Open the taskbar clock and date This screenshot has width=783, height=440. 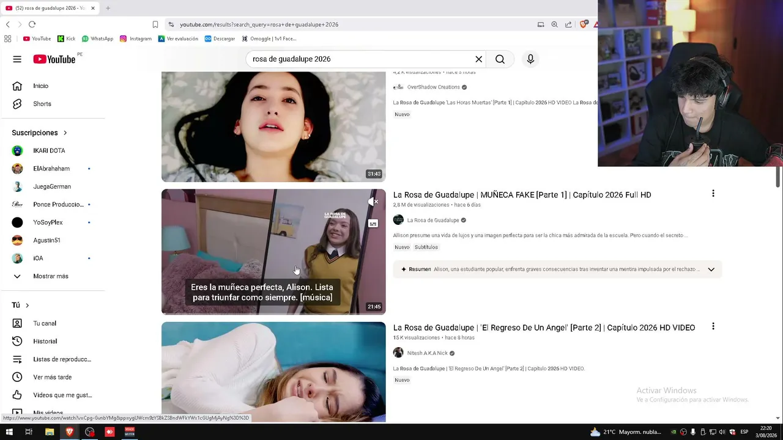click(x=766, y=432)
